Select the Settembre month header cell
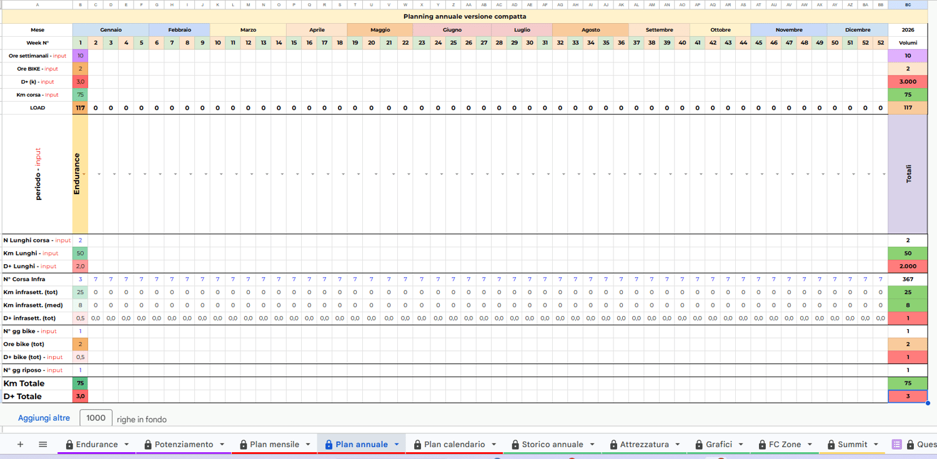The width and height of the screenshot is (937, 459). coord(659,30)
